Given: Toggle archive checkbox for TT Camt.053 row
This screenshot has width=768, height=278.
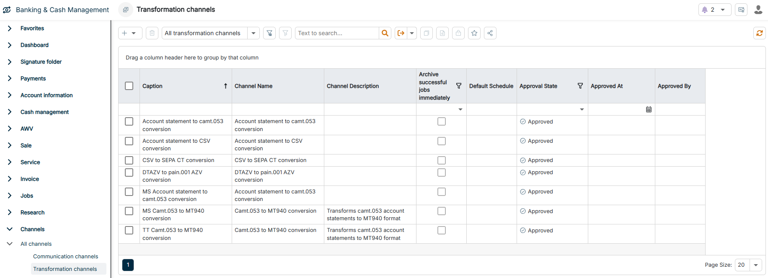Looking at the screenshot, I should coord(442,230).
